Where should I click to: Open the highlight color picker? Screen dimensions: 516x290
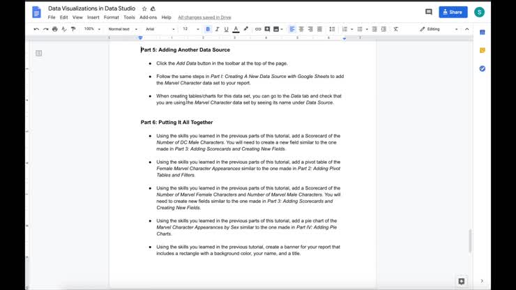[245, 29]
